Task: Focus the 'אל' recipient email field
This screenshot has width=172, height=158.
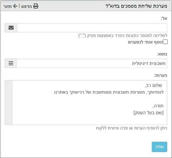Action: pyautogui.click(x=92, y=28)
